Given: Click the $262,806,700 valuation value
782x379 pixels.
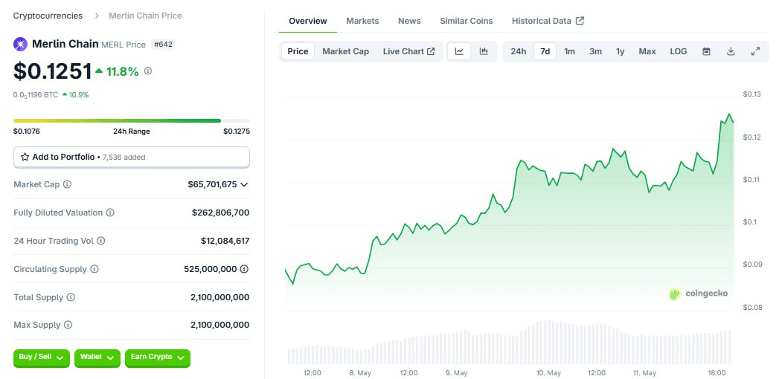Looking at the screenshot, I should tap(220, 213).
